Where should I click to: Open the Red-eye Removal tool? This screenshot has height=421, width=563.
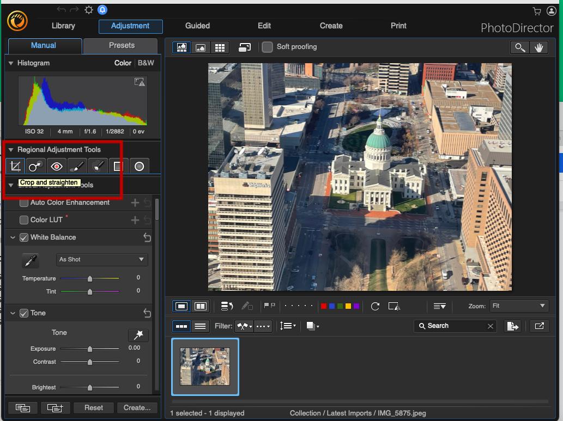click(x=56, y=166)
